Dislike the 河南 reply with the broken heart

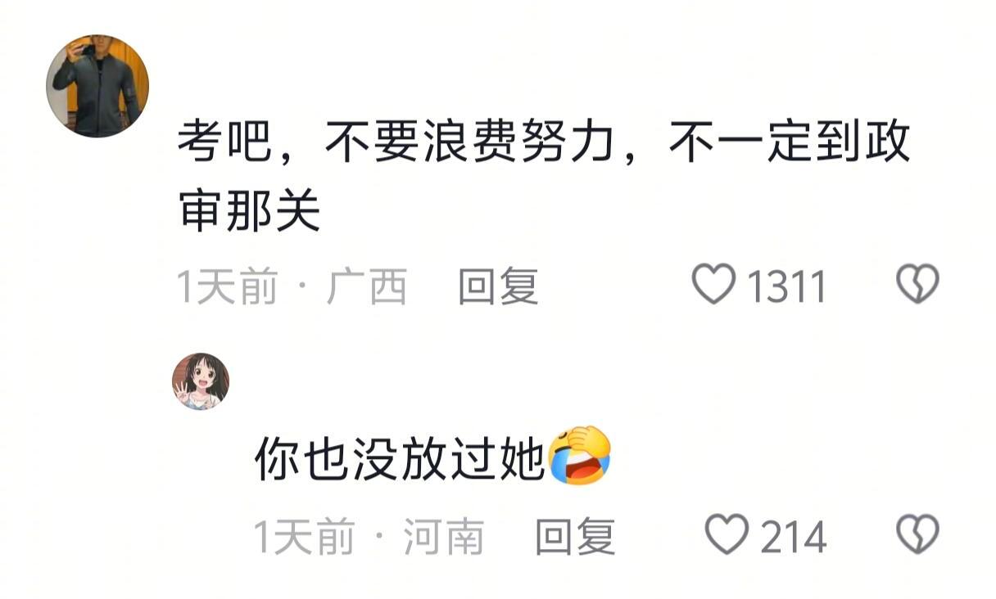(918, 535)
